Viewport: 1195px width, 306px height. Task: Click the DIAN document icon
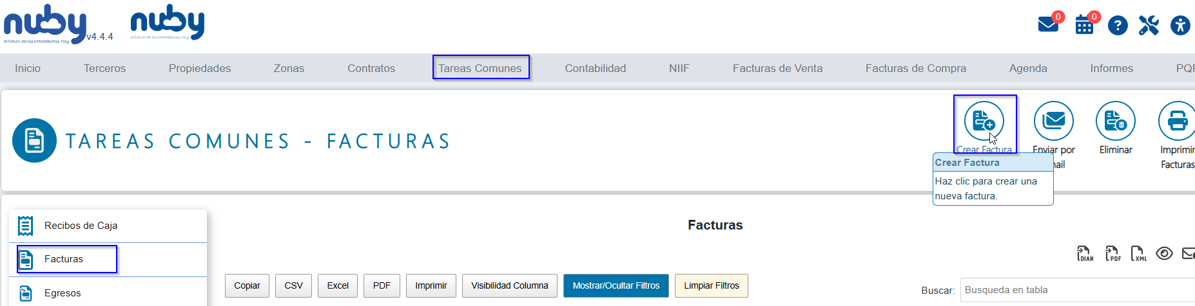[1085, 253]
